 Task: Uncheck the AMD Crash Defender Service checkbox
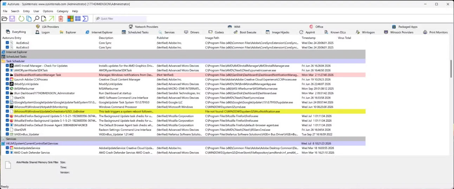pos(7,153)
